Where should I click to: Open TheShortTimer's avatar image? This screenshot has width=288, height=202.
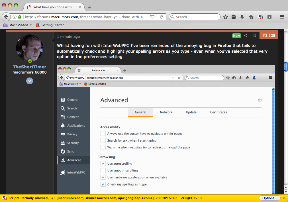coord(30,48)
